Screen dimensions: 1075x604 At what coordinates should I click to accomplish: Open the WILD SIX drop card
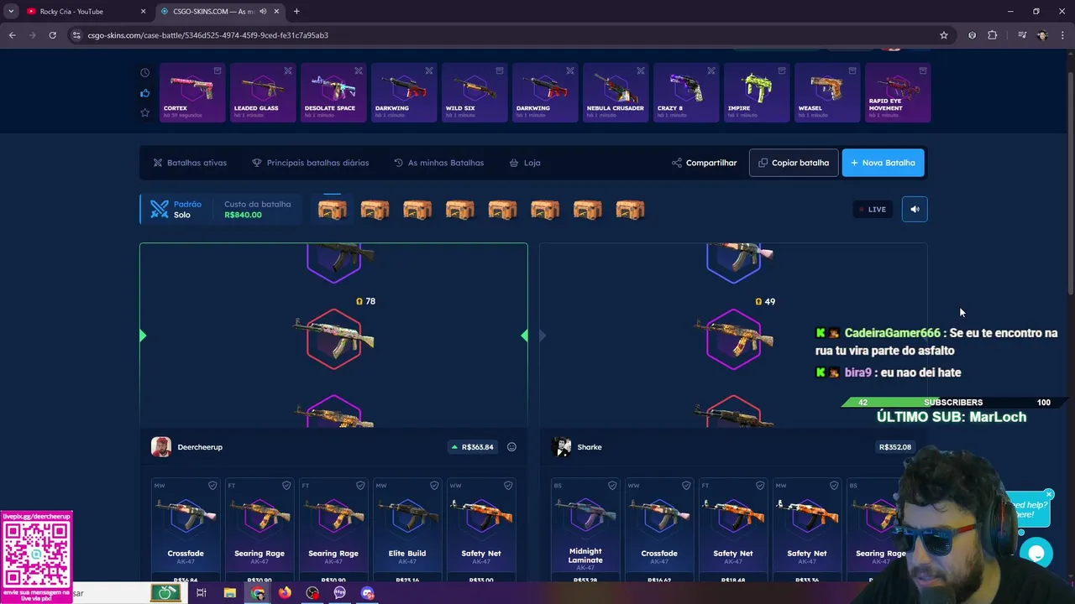(x=475, y=92)
